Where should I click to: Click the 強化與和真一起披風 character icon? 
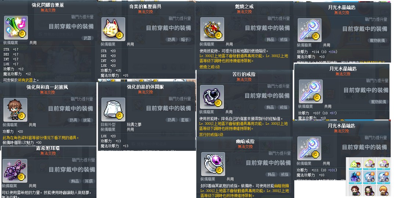tap(15, 110)
